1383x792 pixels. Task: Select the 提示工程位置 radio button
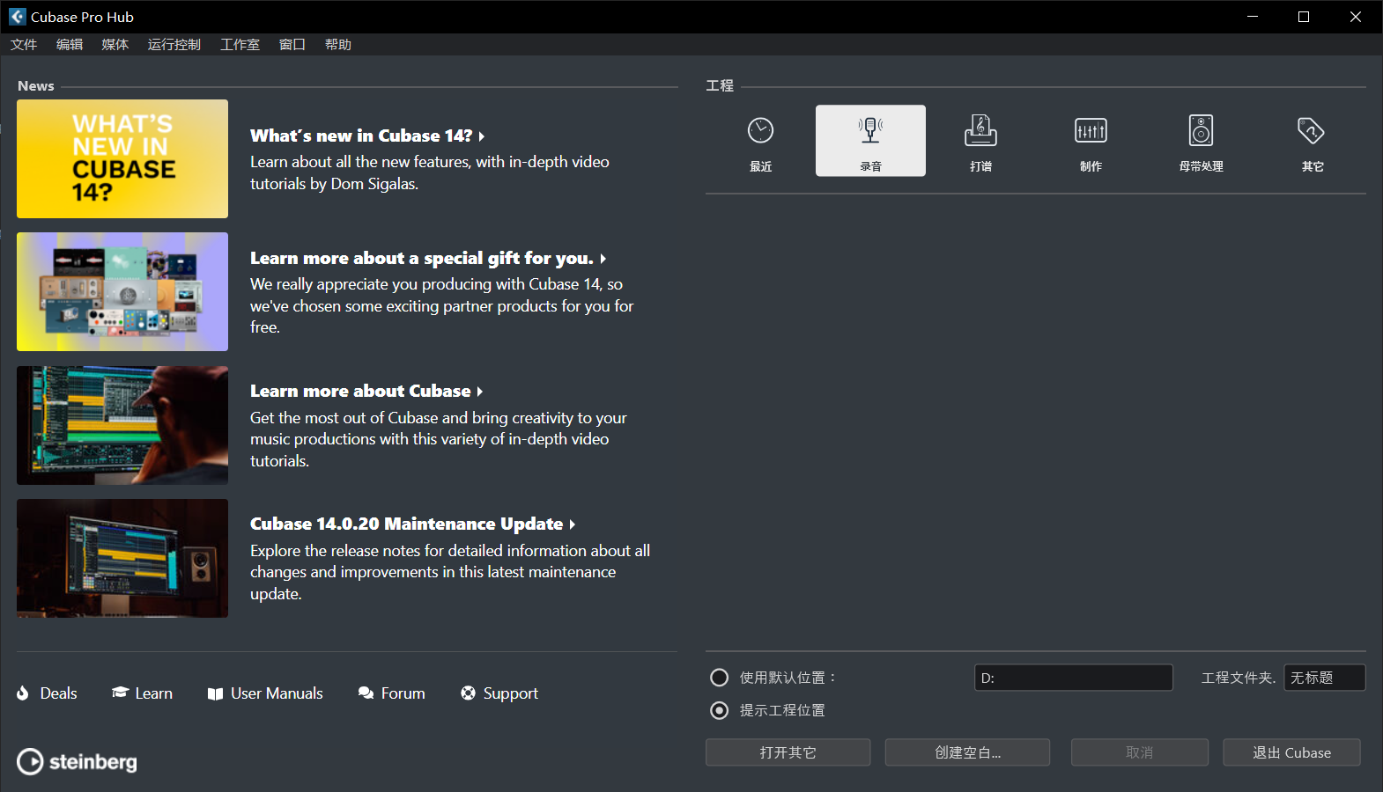(720, 710)
